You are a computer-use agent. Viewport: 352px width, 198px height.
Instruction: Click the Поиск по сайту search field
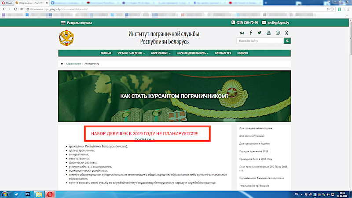click(x=260, y=41)
